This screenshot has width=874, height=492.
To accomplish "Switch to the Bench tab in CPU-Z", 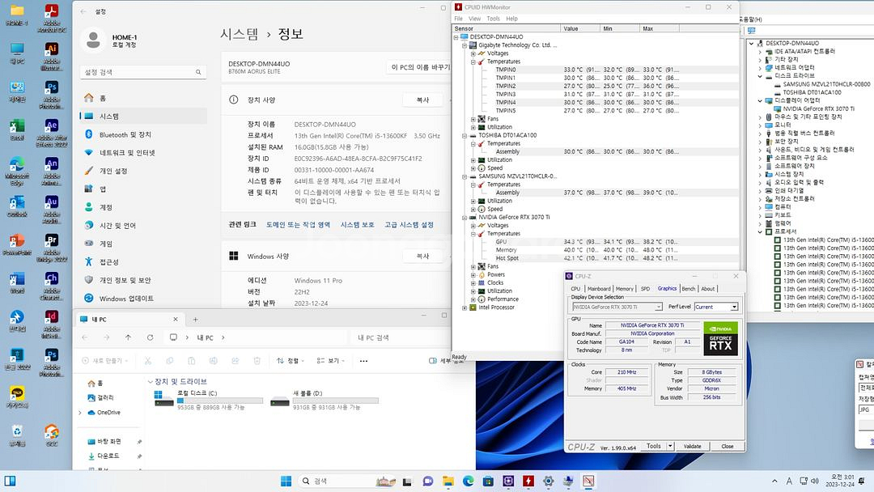I will pyautogui.click(x=689, y=289).
